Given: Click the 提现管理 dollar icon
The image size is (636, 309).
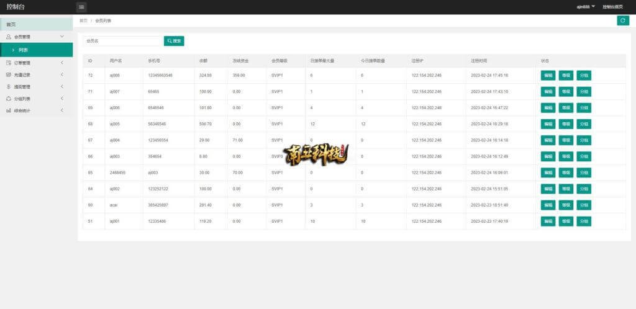Looking at the screenshot, I should click(x=9, y=87).
